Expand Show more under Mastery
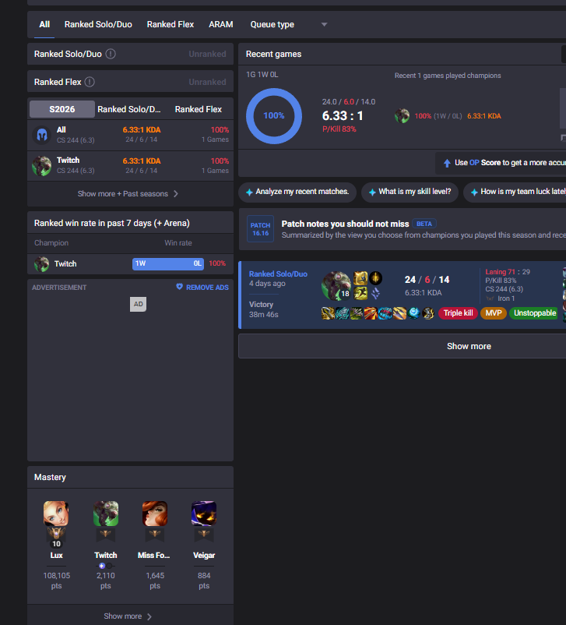The image size is (566, 625). [128, 616]
